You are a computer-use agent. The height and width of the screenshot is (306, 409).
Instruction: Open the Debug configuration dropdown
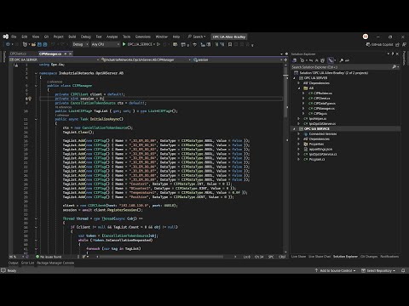click(80, 44)
